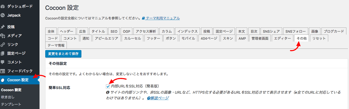Switch to 通知 tab

(86, 38)
